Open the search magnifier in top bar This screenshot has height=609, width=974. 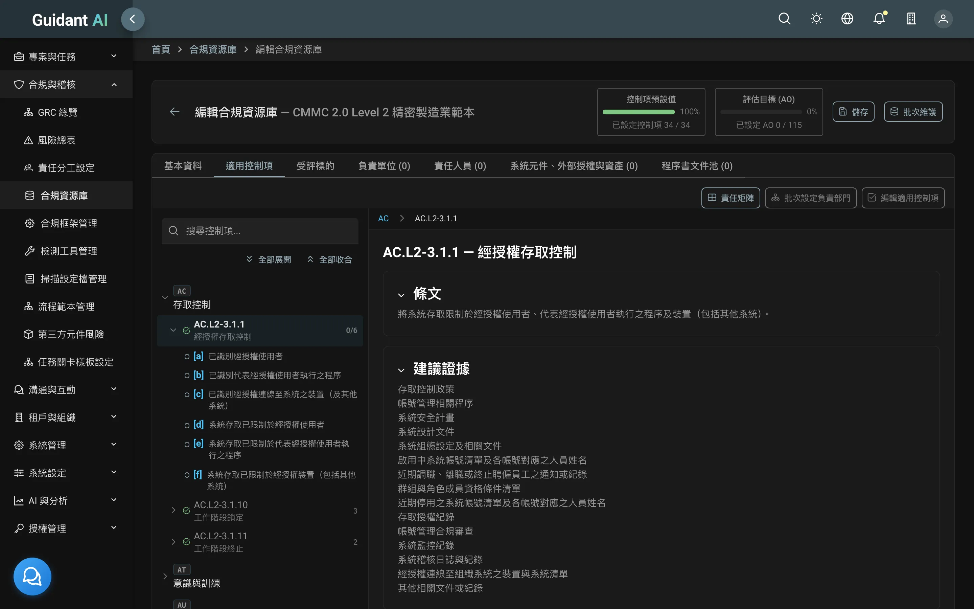(784, 19)
